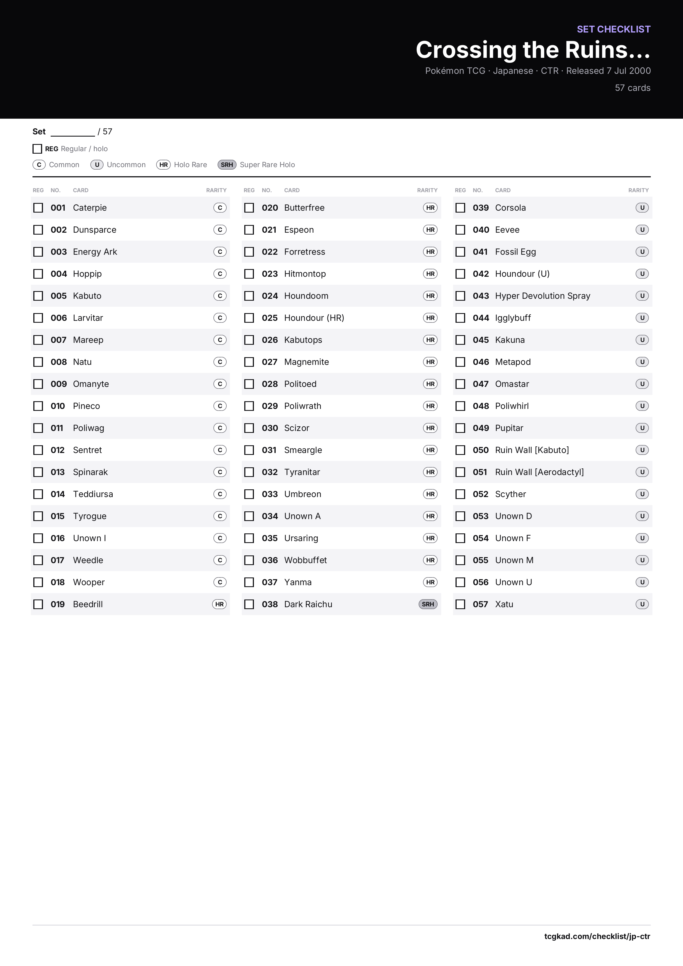Click the U rarity badge next to Xatu
This screenshot has width=683, height=966.
point(642,604)
